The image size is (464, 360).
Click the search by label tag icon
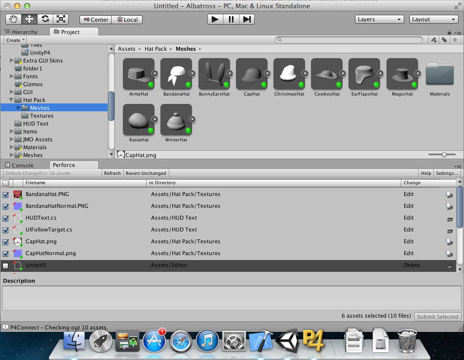click(x=444, y=40)
